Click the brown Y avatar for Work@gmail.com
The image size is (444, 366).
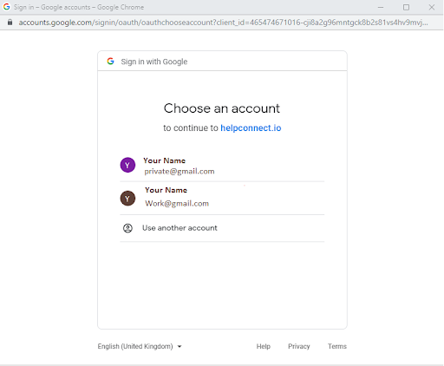[127, 199]
